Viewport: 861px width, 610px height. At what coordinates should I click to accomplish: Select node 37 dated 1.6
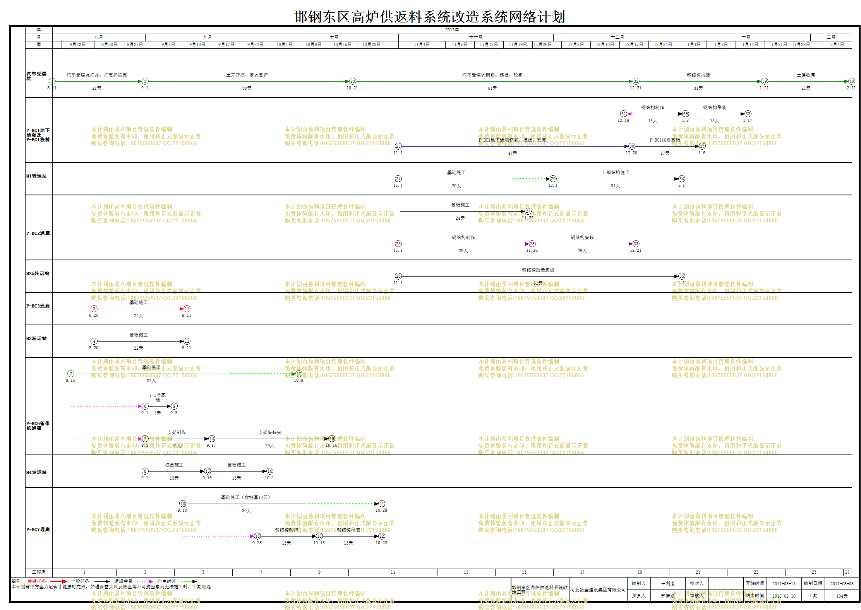tap(702, 146)
